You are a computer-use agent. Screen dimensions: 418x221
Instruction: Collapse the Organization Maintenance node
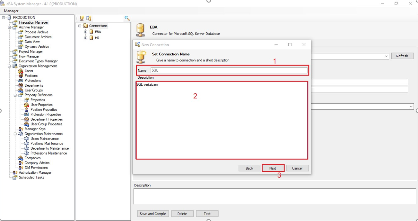(15, 134)
